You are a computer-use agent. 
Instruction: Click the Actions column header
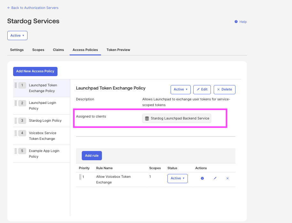point(201,168)
